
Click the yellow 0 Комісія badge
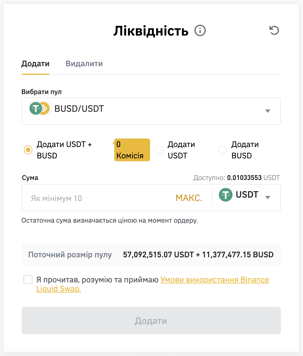[x=132, y=150]
